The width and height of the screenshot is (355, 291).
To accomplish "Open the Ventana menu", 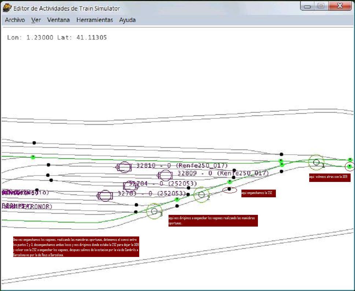I will (58, 20).
